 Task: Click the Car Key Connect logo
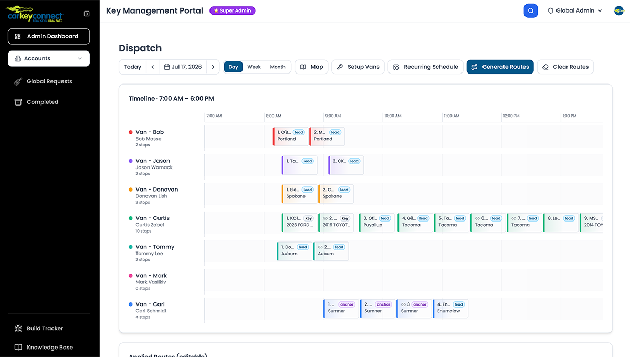[x=35, y=14]
